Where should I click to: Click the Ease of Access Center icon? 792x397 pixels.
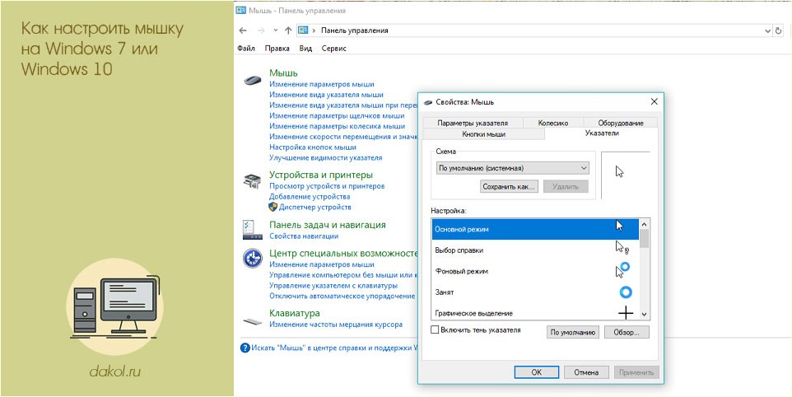(x=252, y=258)
